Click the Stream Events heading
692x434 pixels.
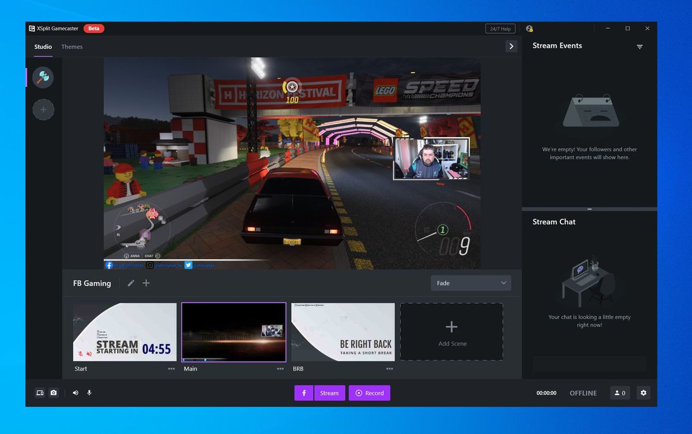click(557, 46)
